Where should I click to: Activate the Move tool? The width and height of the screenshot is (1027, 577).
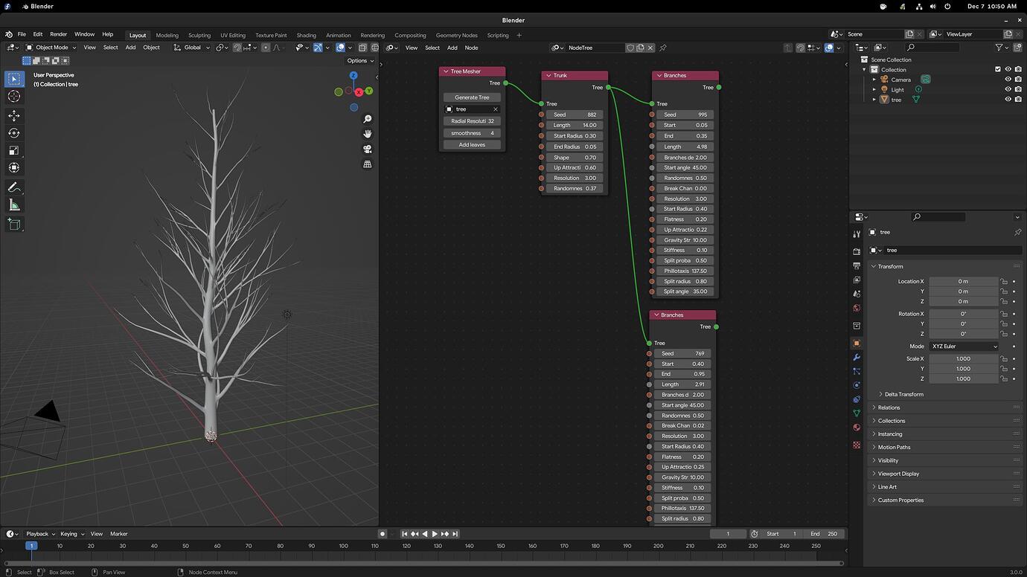coord(14,116)
